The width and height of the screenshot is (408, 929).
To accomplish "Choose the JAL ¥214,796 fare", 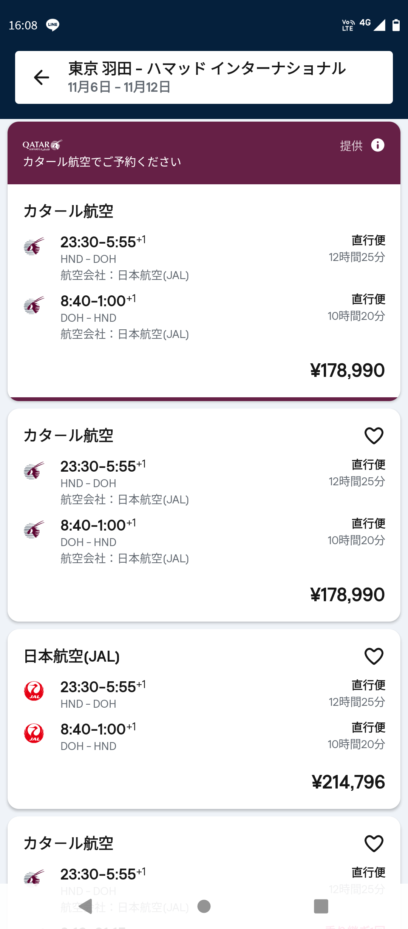I will pyautogui.click(x=348, y=782).
